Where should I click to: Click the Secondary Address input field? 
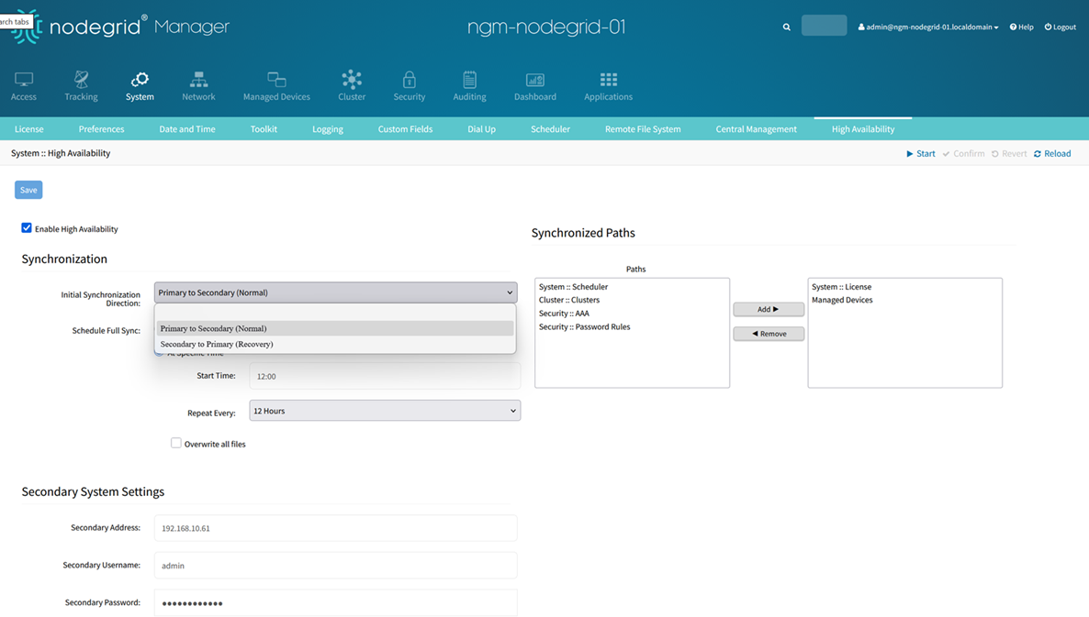[335, 528]
